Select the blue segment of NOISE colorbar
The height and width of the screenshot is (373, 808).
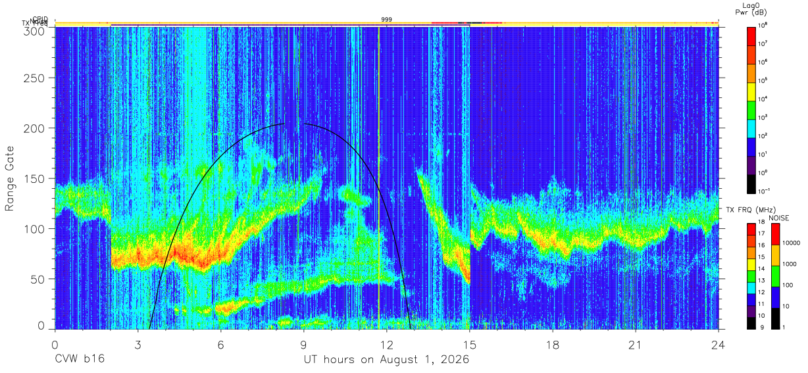775,297
